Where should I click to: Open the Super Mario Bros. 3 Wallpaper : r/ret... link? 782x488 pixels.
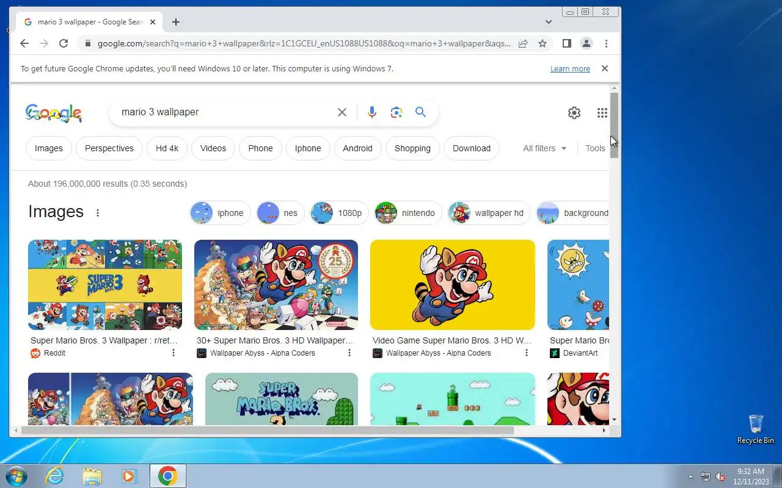[x=104, y=340]
